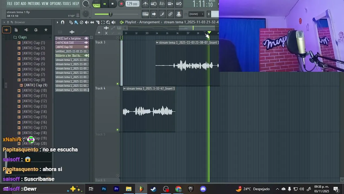Click the arrow right of pattern selector

pyautogui.click(x=209, y=14)
